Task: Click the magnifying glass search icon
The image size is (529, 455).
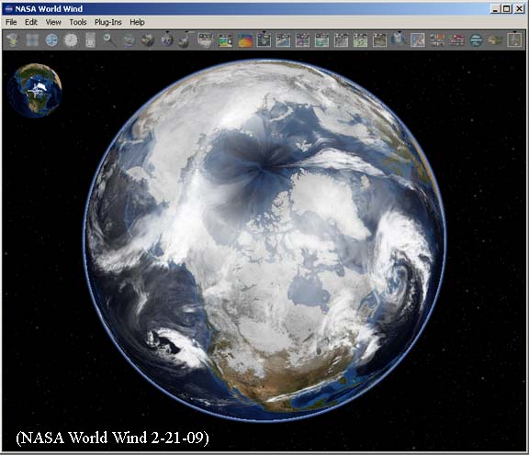Action: [109, 40]
